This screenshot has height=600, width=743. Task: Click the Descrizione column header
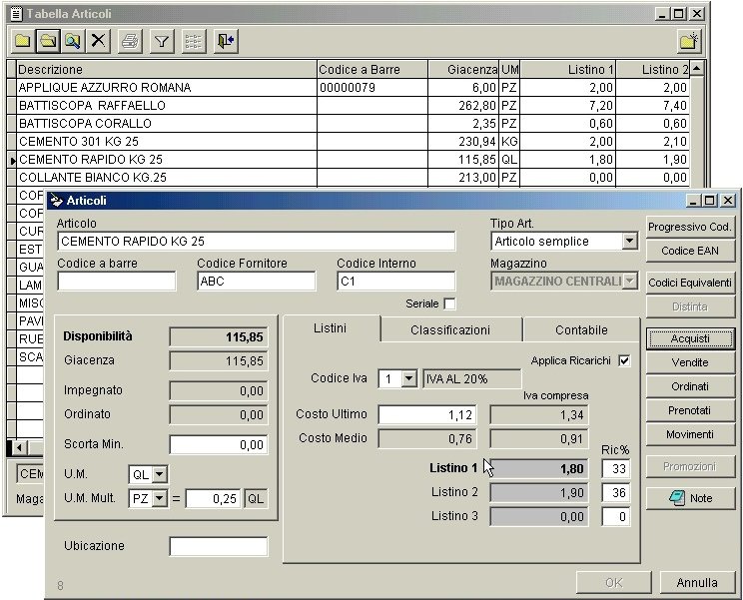(167, 69)
